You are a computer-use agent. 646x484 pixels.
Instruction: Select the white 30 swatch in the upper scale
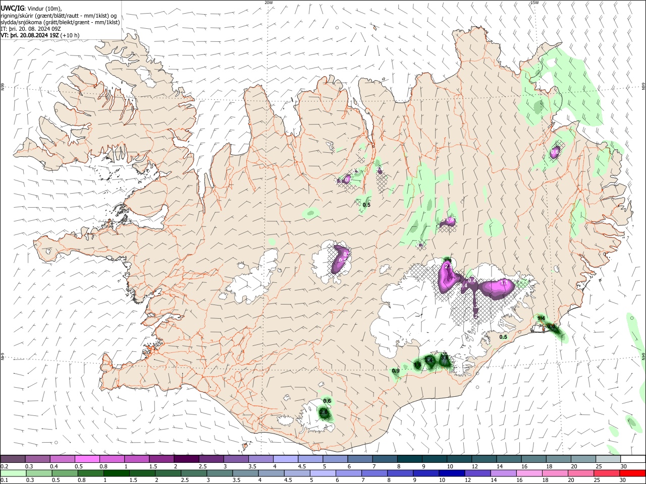[632, 459]
